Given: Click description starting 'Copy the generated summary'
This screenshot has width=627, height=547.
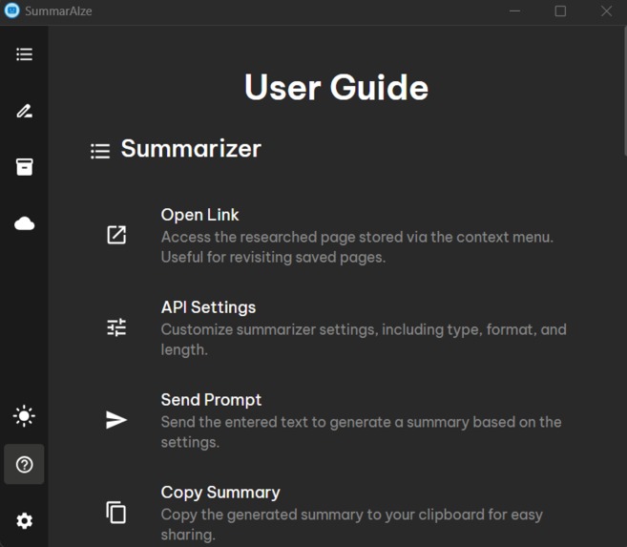Looking at the screenshot, I should [352, 525].
